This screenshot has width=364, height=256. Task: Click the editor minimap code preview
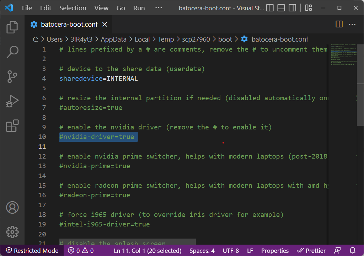click(343, 55)
